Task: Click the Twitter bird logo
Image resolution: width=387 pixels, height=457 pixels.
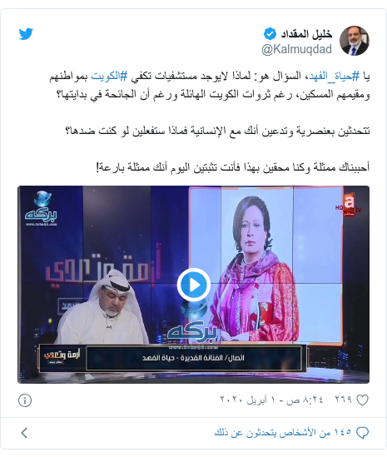Action: [26, 34]
